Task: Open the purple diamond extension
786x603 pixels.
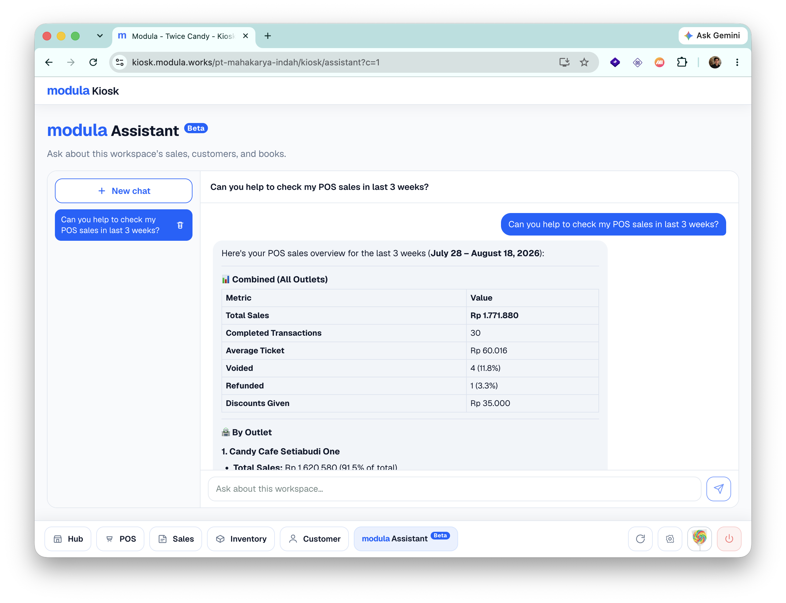Action: [615, 63]
